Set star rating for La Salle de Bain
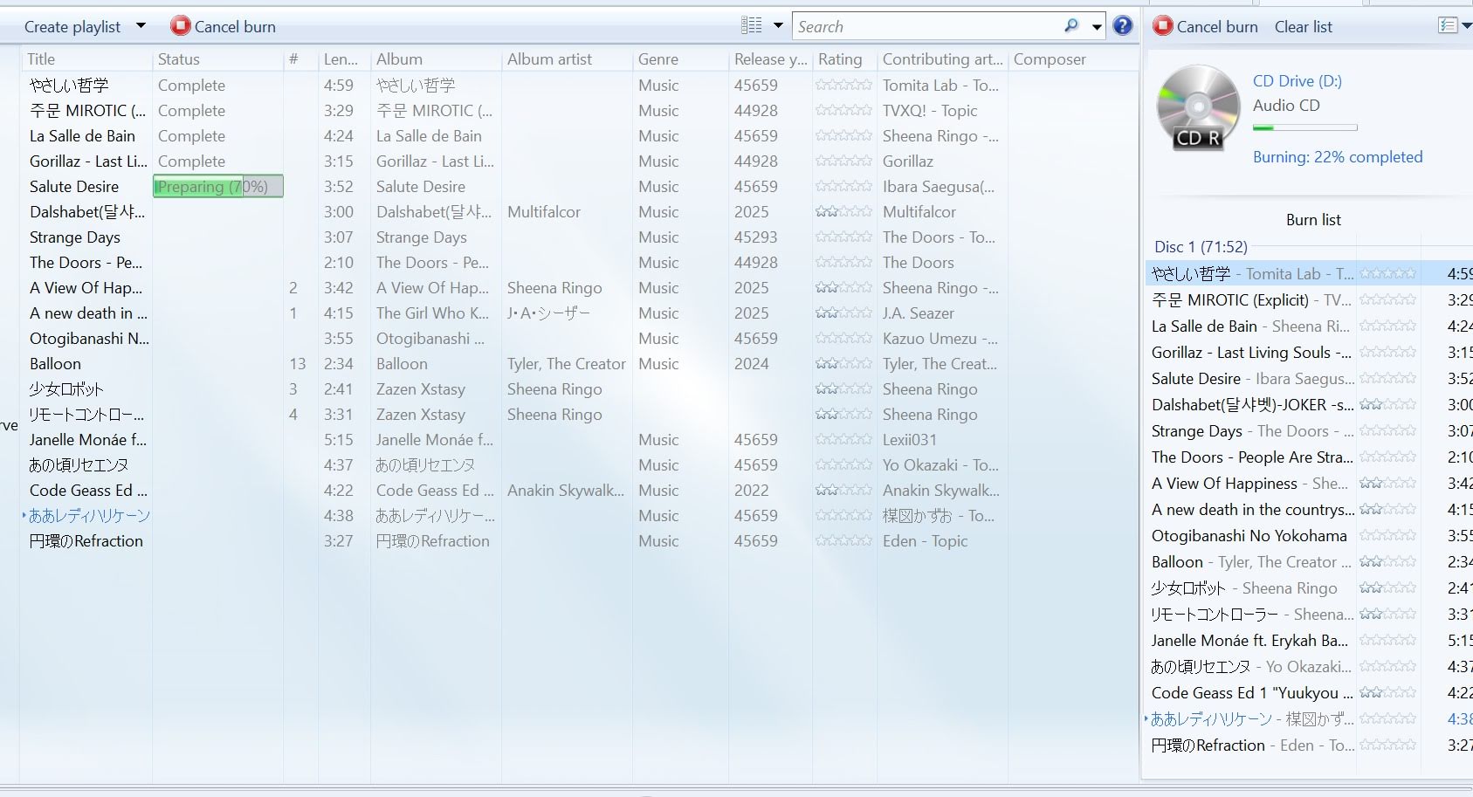 tap(843, 136)
